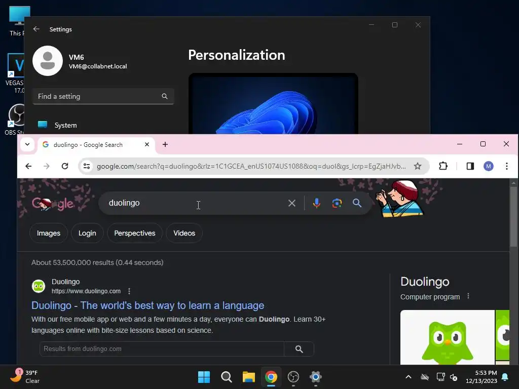The image size is (519, 389).
Task: Open more options for the Duolingo result
Action: [129, 291]
